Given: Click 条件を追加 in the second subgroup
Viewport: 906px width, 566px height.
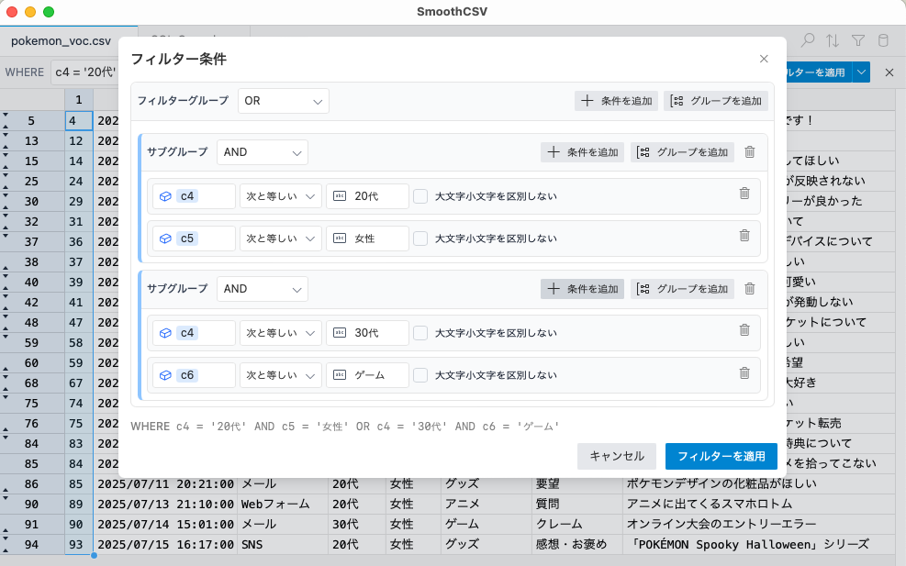Looking at the screenshot, I should pyautogui.click(x=582, y=289).
